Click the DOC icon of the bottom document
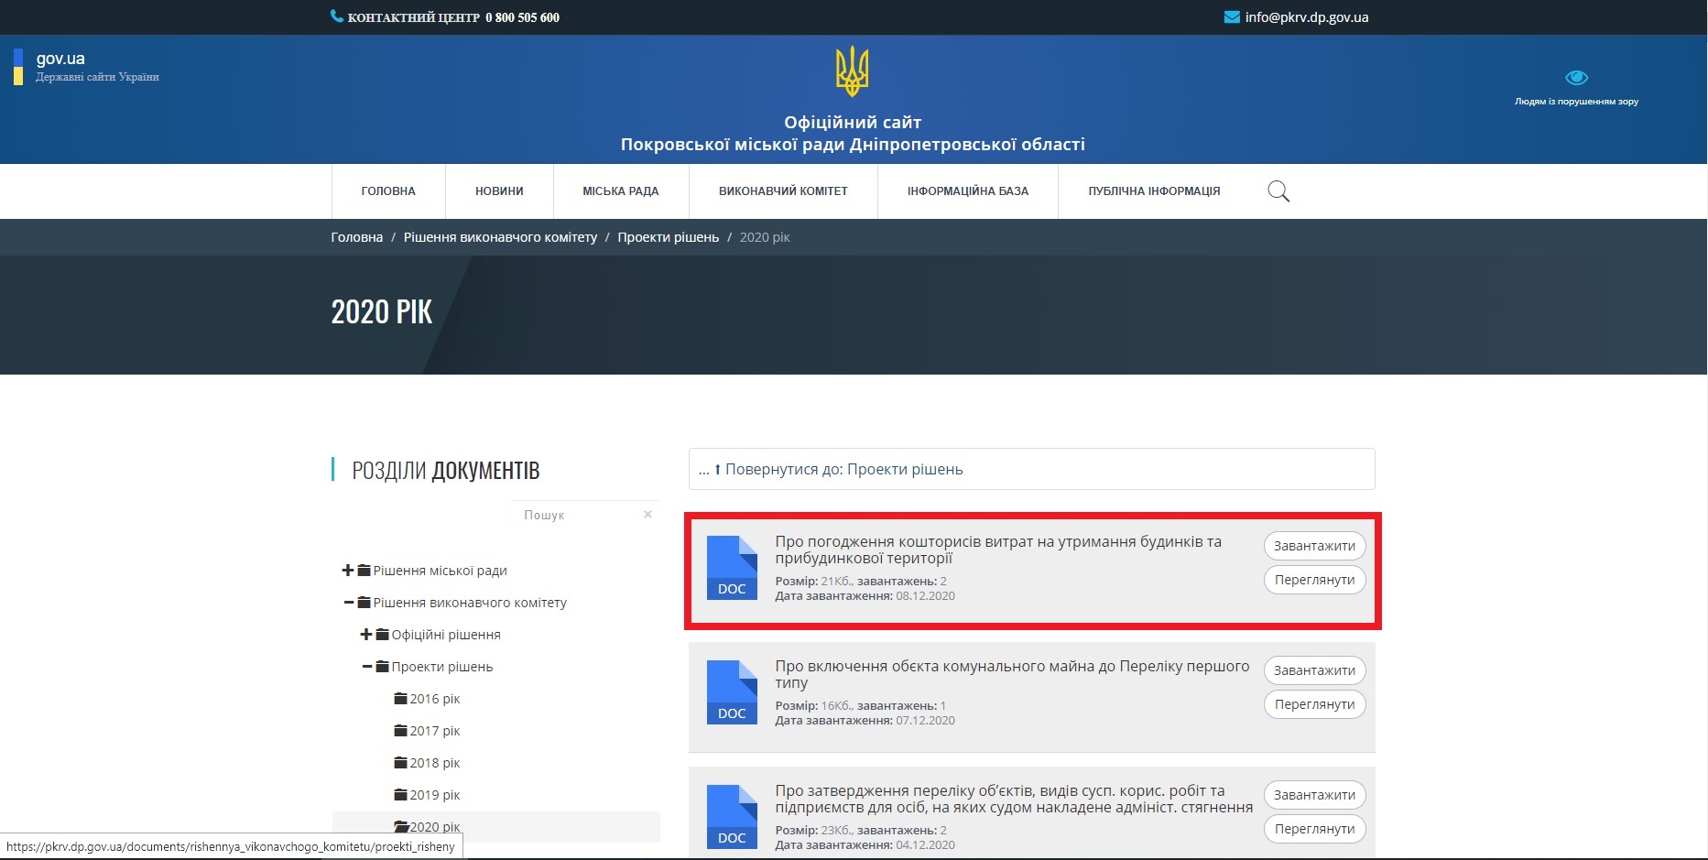 coord(731,816)
